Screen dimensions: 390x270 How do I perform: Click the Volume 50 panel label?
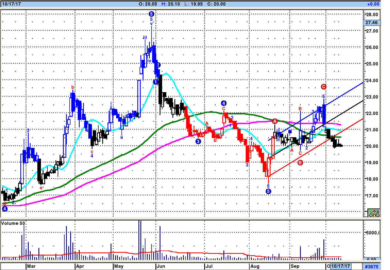[x=13, y=223]
